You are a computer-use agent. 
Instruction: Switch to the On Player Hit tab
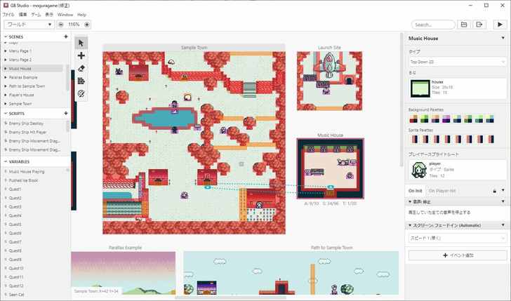pyautogui.click(x=442, y=191)
